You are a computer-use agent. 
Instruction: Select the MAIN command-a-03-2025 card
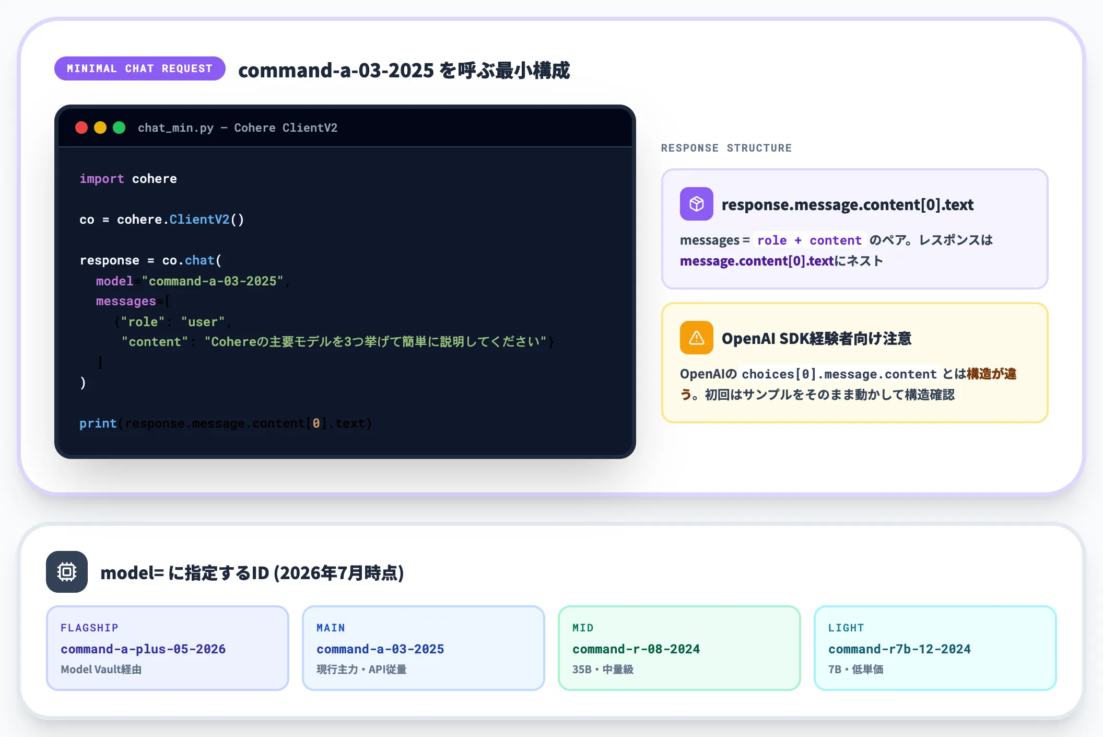[424, 648]
